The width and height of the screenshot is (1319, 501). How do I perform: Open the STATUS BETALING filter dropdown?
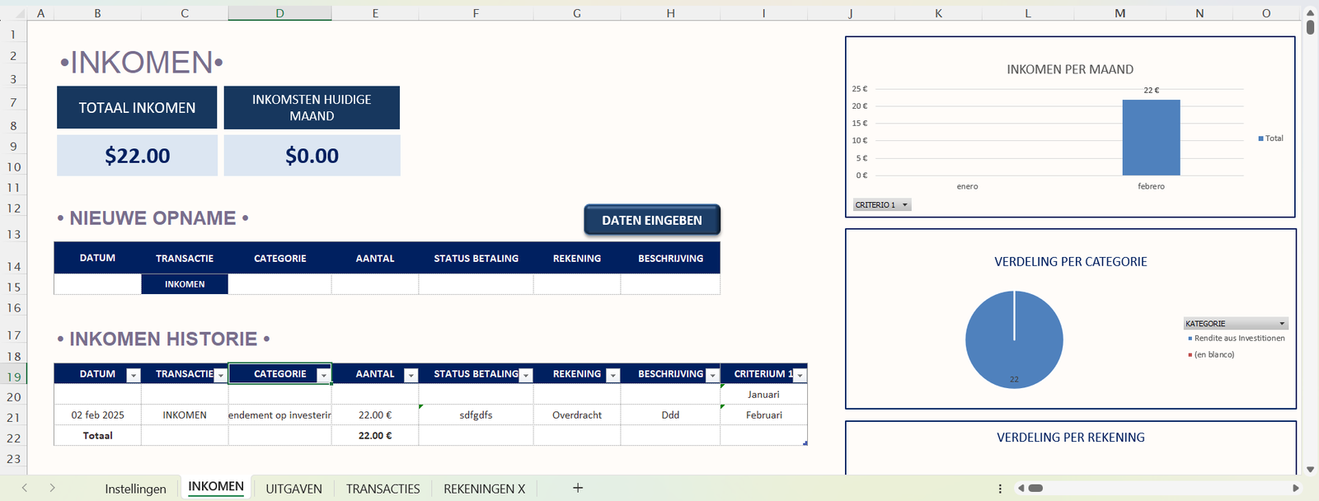526,376
